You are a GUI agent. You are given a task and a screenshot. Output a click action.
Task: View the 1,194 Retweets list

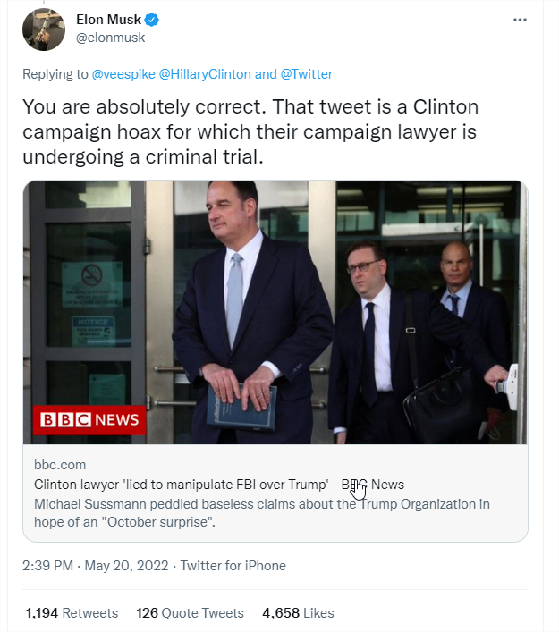(x=72, y=613)
